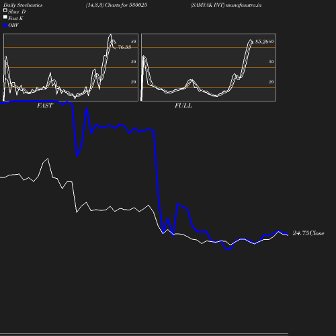Click the peak of the FULL stochastic line
The height and width of the screenshot is (336, 336).
coord(251,40)
